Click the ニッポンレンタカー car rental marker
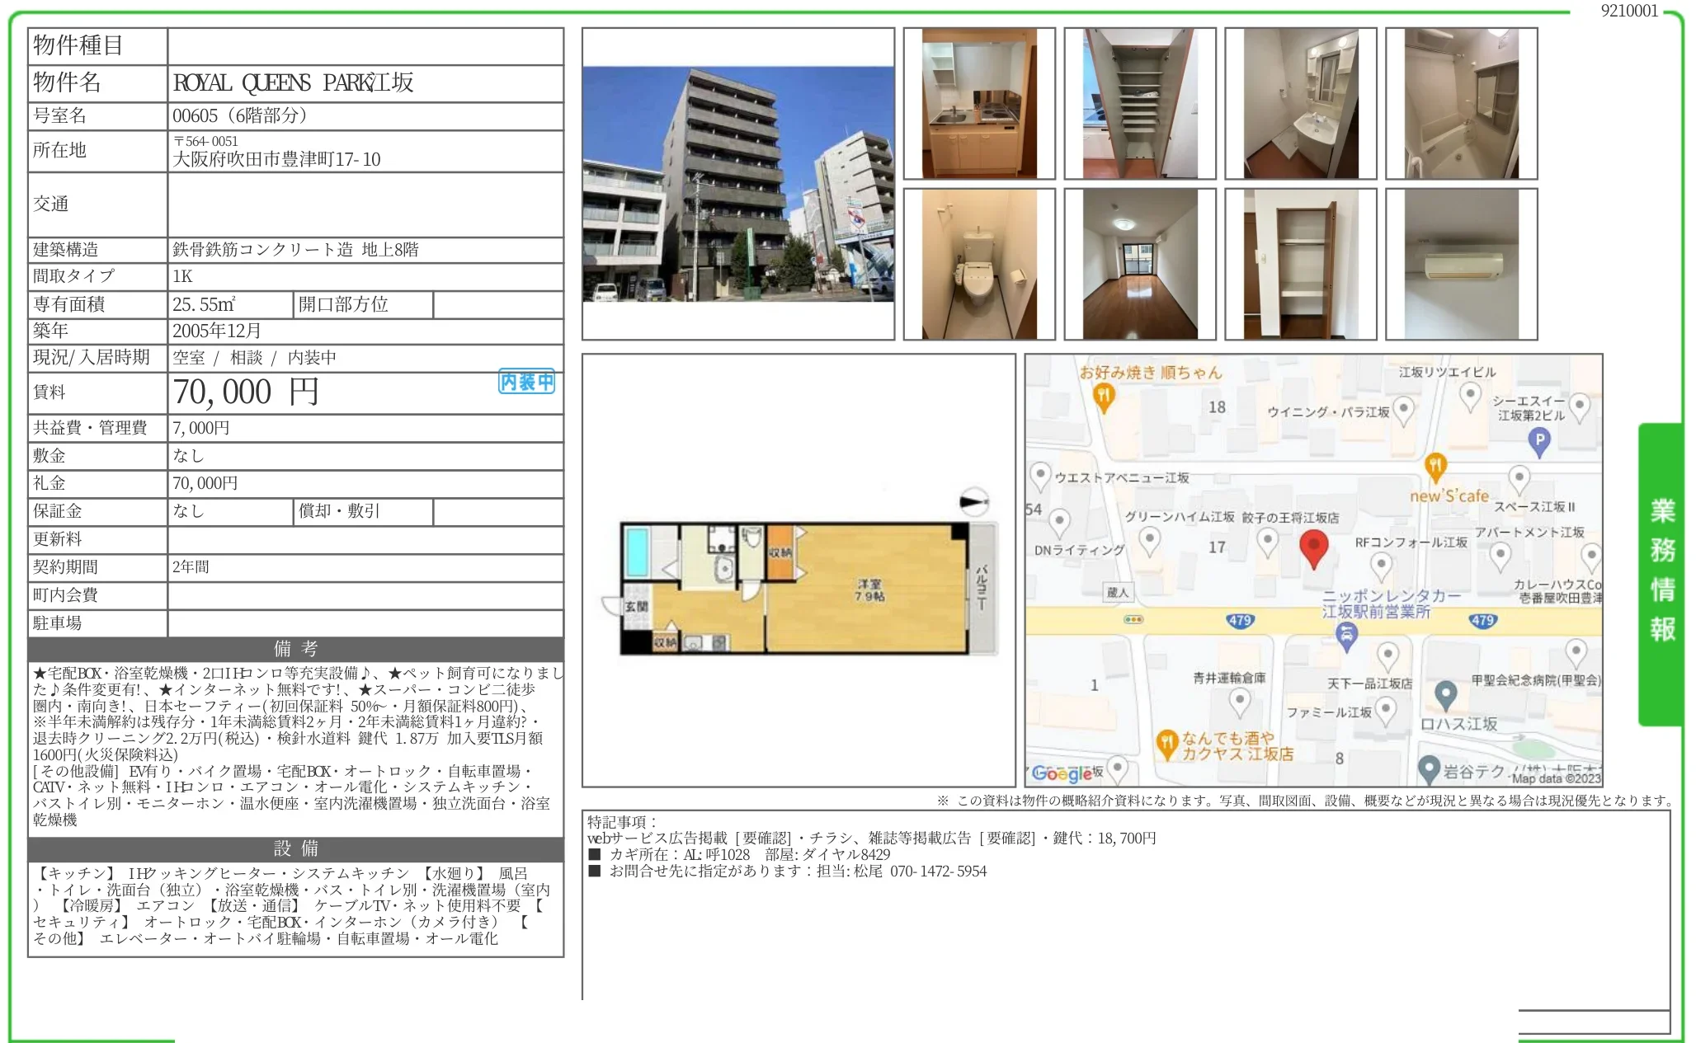 (x=1346, y=635)
